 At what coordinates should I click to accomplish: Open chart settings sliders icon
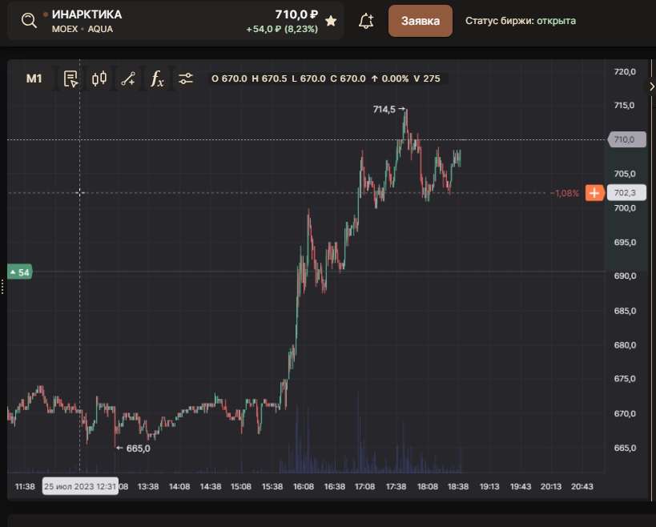coord(185,78)
